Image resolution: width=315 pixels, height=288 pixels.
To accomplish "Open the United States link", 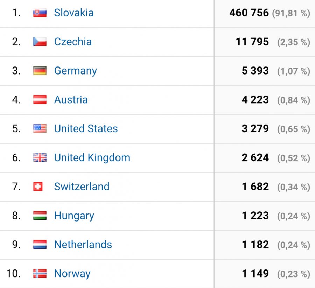I will (x=86, y=129).
